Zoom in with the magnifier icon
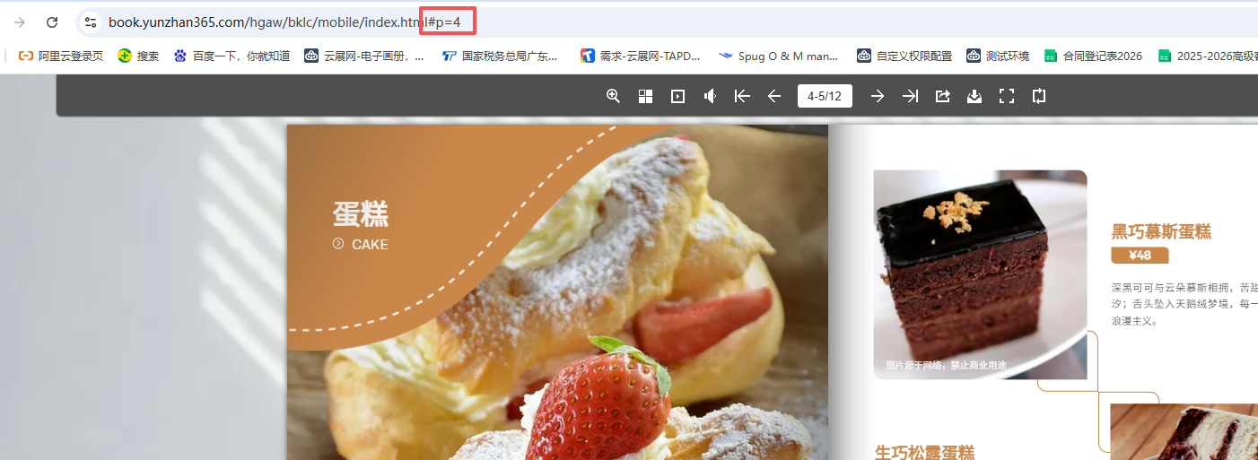The width and height of the screenshot is (1258, 460). [613, 96]
